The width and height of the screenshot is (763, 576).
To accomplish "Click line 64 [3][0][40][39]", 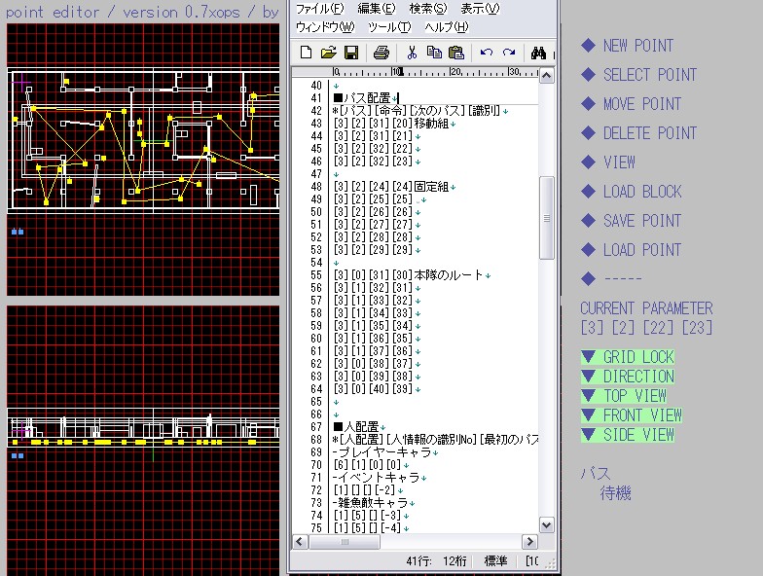I will 374,389.
